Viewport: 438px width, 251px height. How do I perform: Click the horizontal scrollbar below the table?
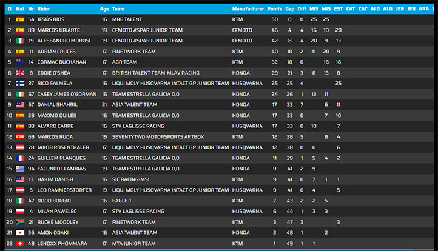click(x=209, y=250)
